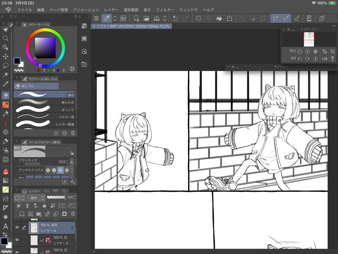Screen dimensions: 338x254
Task: Select the ベクター用 eraser sub tool
Action: pyautogui.click(x=44, y=117)
